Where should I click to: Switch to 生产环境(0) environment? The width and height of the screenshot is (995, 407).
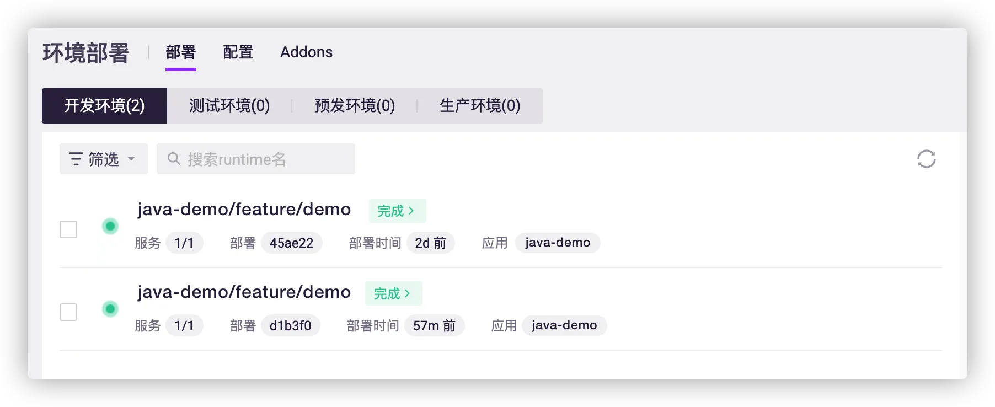[x=480, y=106]
